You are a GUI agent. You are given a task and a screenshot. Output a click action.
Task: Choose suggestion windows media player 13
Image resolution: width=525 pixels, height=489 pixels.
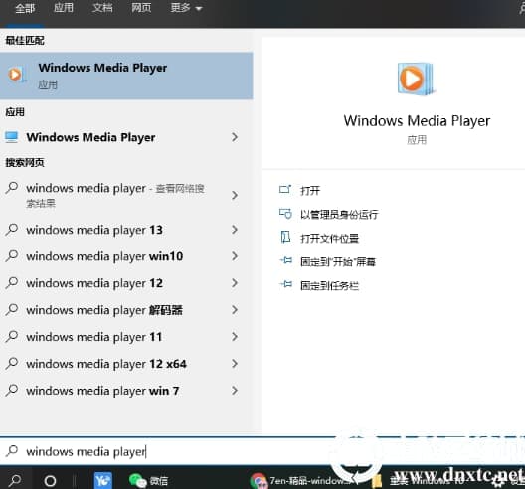[x=94, y=230]
